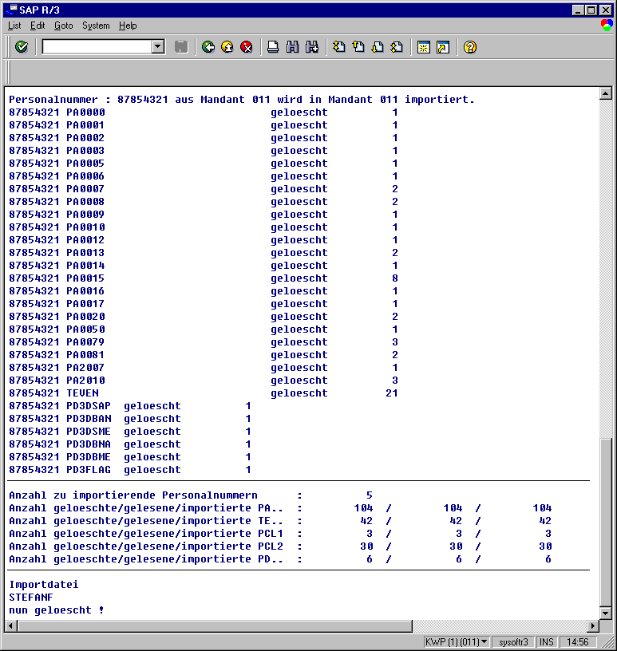Click the Find Next binoculars icon
The image size is (617, 651).
tap(311, 47)
